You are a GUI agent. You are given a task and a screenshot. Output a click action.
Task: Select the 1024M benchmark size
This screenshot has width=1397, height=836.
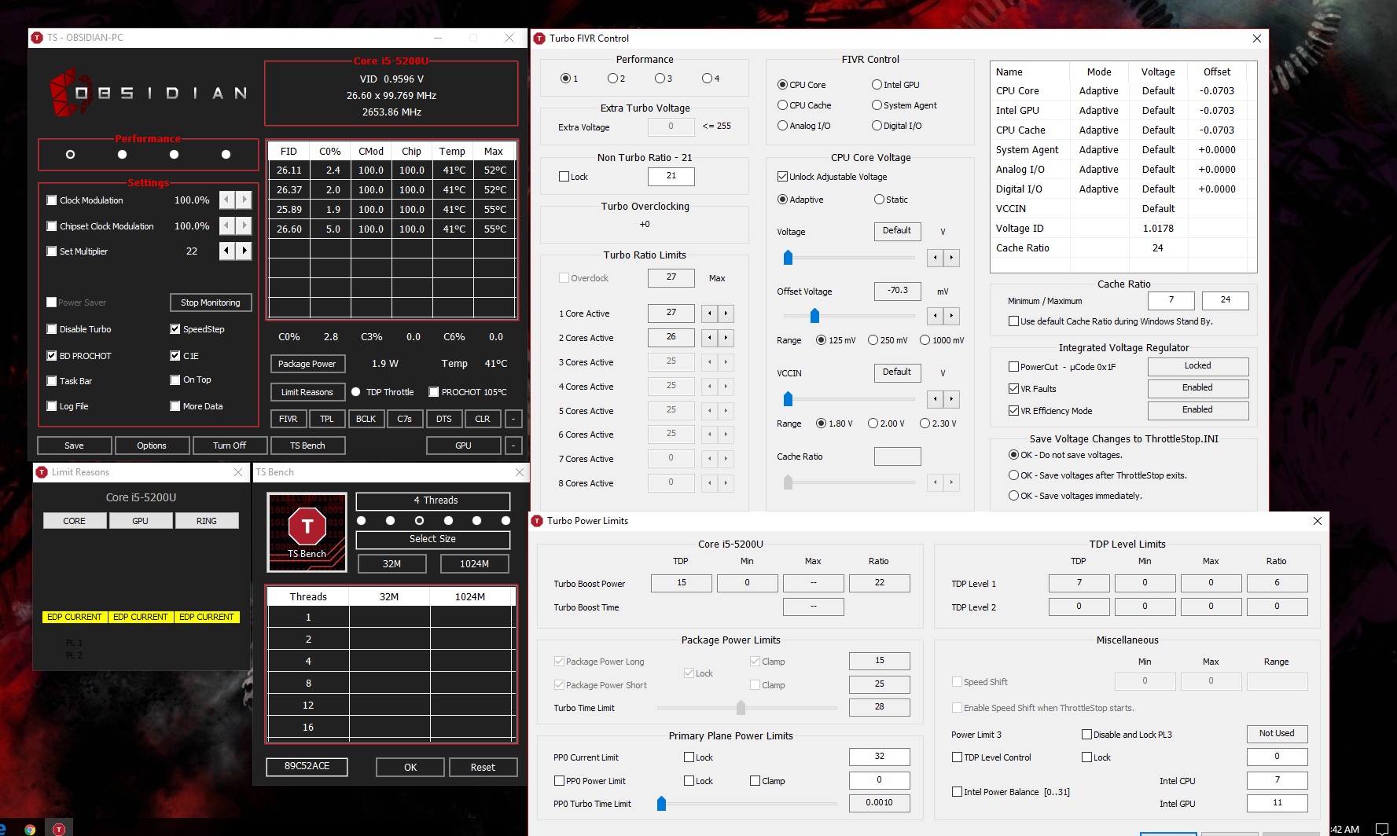coord(474,563)
